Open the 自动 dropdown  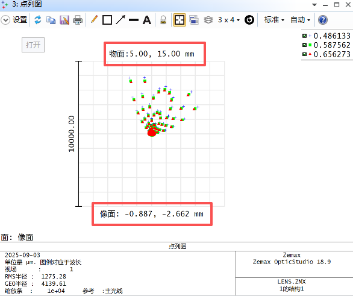click(300, 20)
